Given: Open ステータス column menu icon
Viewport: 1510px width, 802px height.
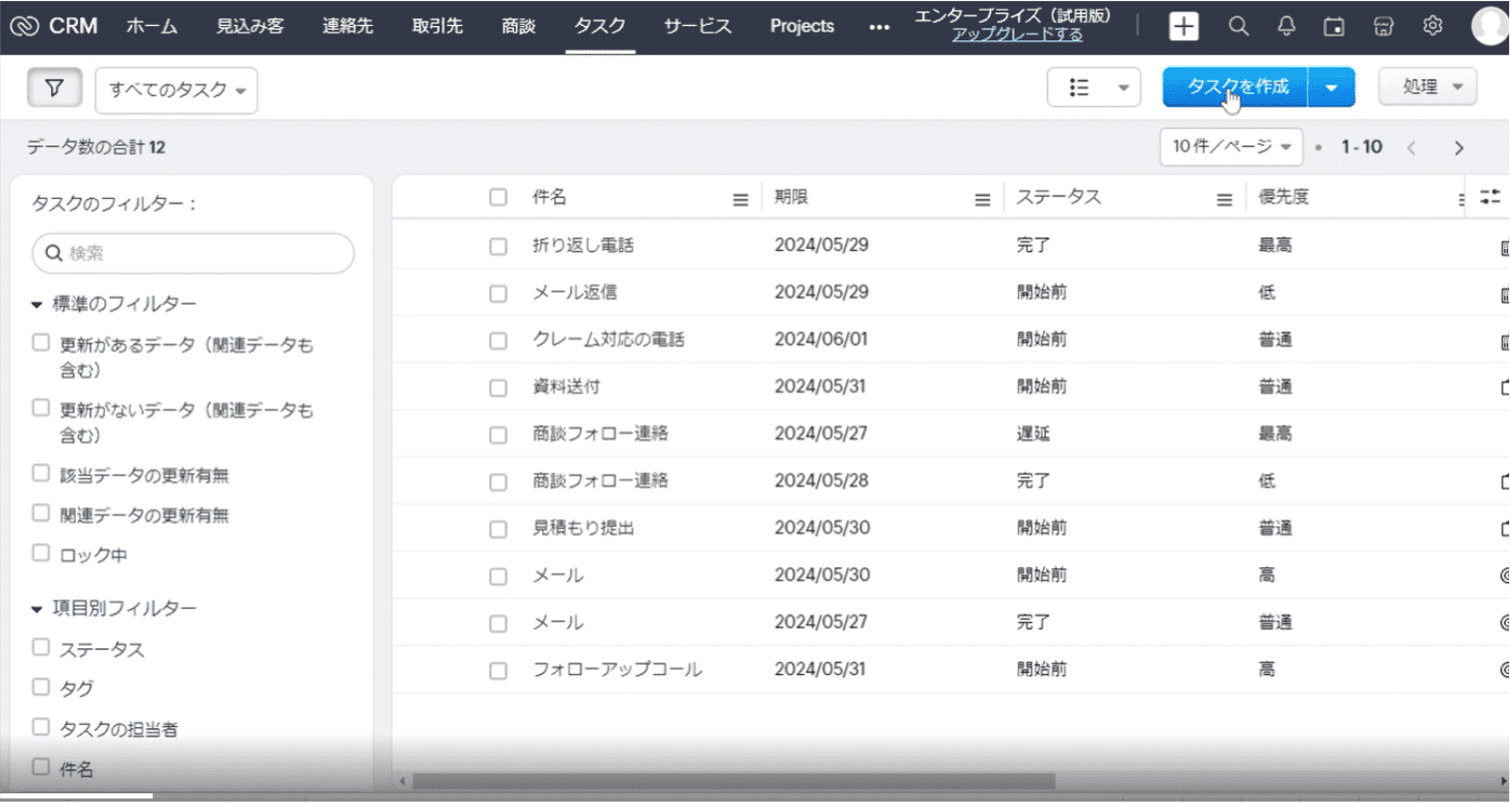Looking at the screenshot, I should coord(1224,200).
